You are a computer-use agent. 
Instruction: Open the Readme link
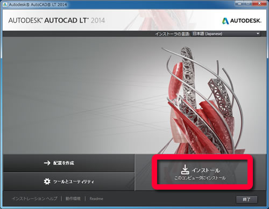click(96, 199)
